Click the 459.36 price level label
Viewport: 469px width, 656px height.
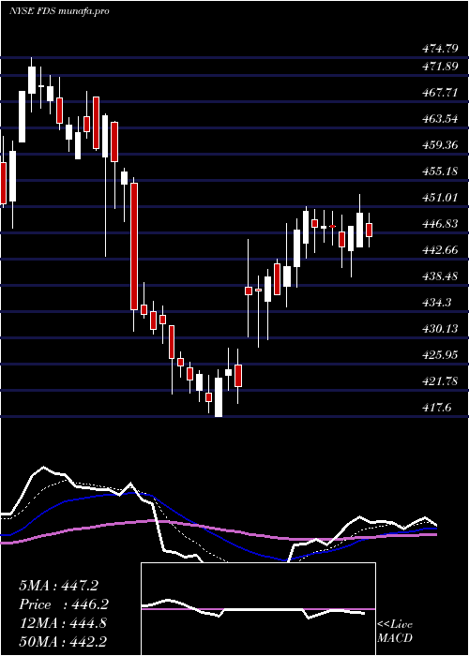tap(440, 145)
